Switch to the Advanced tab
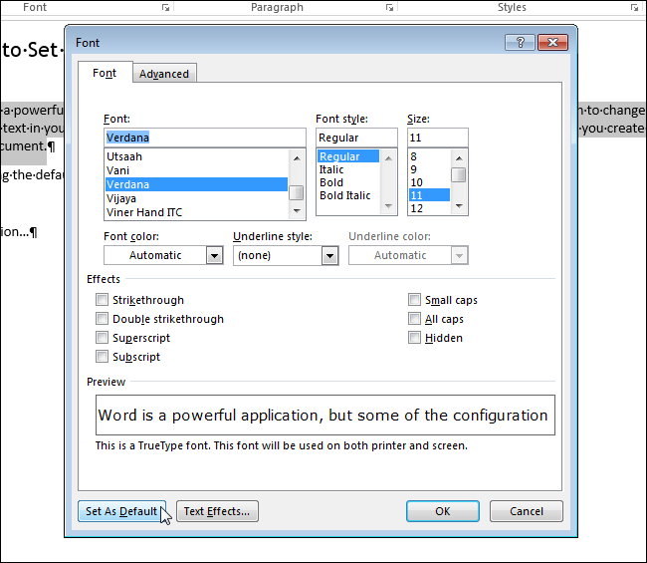 (x=164, y=74)
